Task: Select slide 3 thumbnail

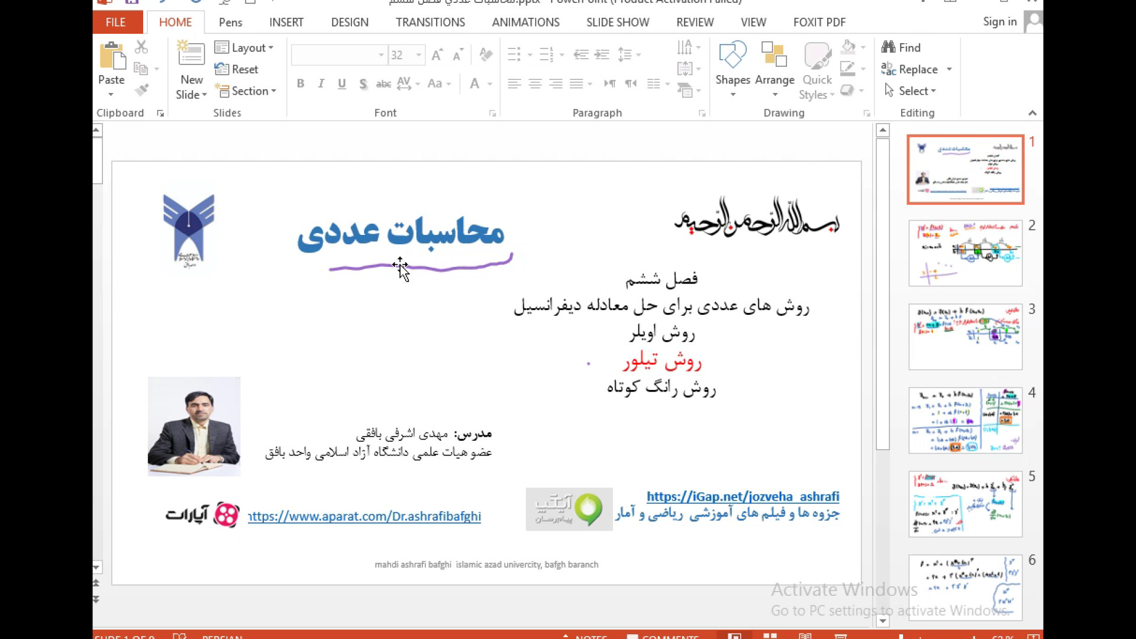Action: (965, 337)
